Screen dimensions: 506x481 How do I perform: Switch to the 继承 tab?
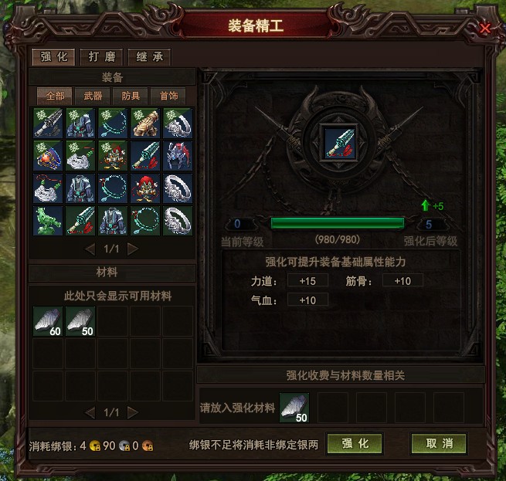coord(149,57)
